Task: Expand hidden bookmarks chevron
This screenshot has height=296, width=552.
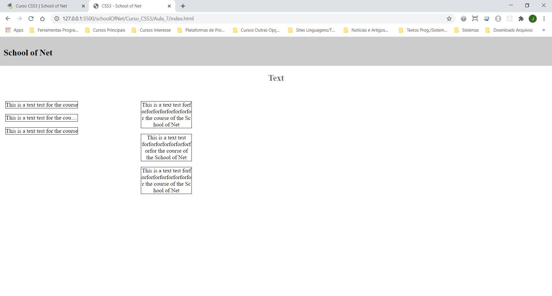Action: pos(543,30)
